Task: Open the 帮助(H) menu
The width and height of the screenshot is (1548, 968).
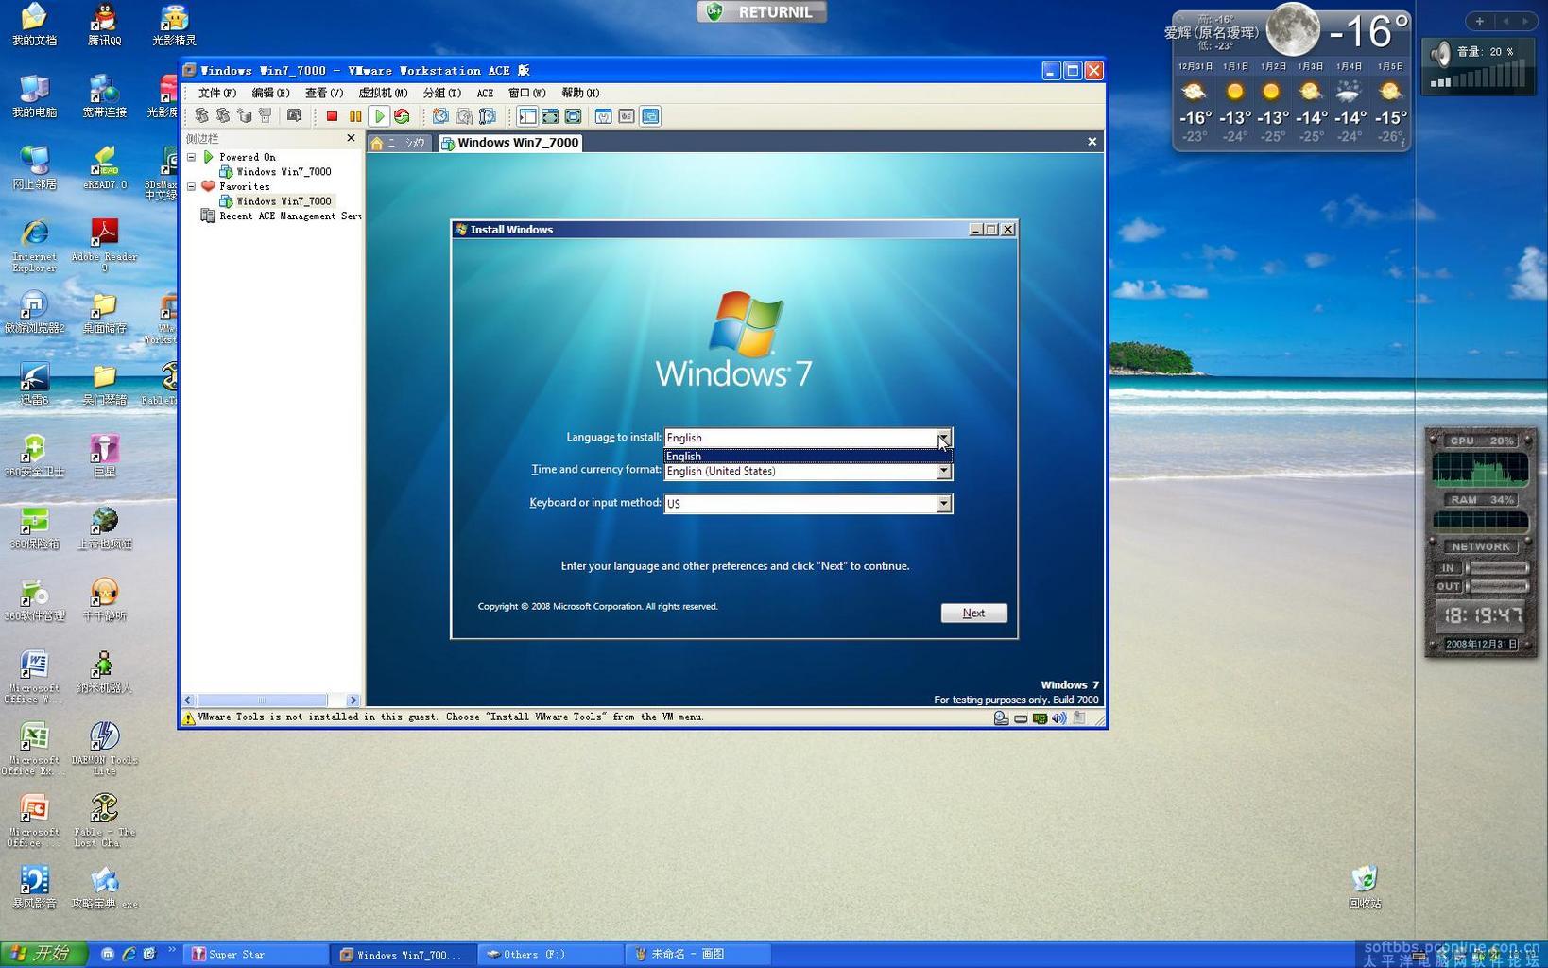Action: [580, 93]
